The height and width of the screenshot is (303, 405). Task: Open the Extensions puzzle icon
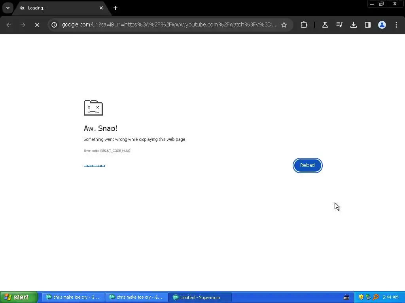click(x=304, y=25)
